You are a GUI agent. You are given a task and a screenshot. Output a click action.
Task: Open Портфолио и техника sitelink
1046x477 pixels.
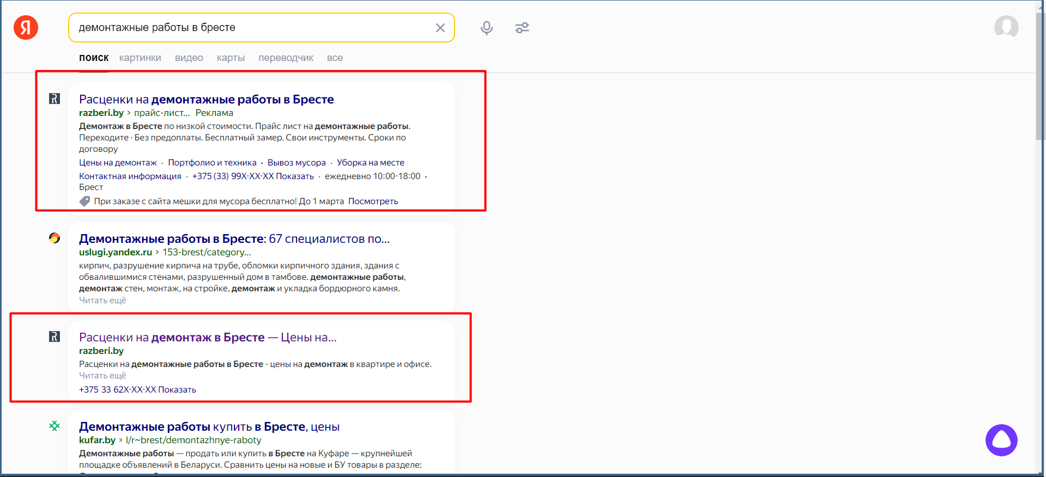[x=212, y=162]
